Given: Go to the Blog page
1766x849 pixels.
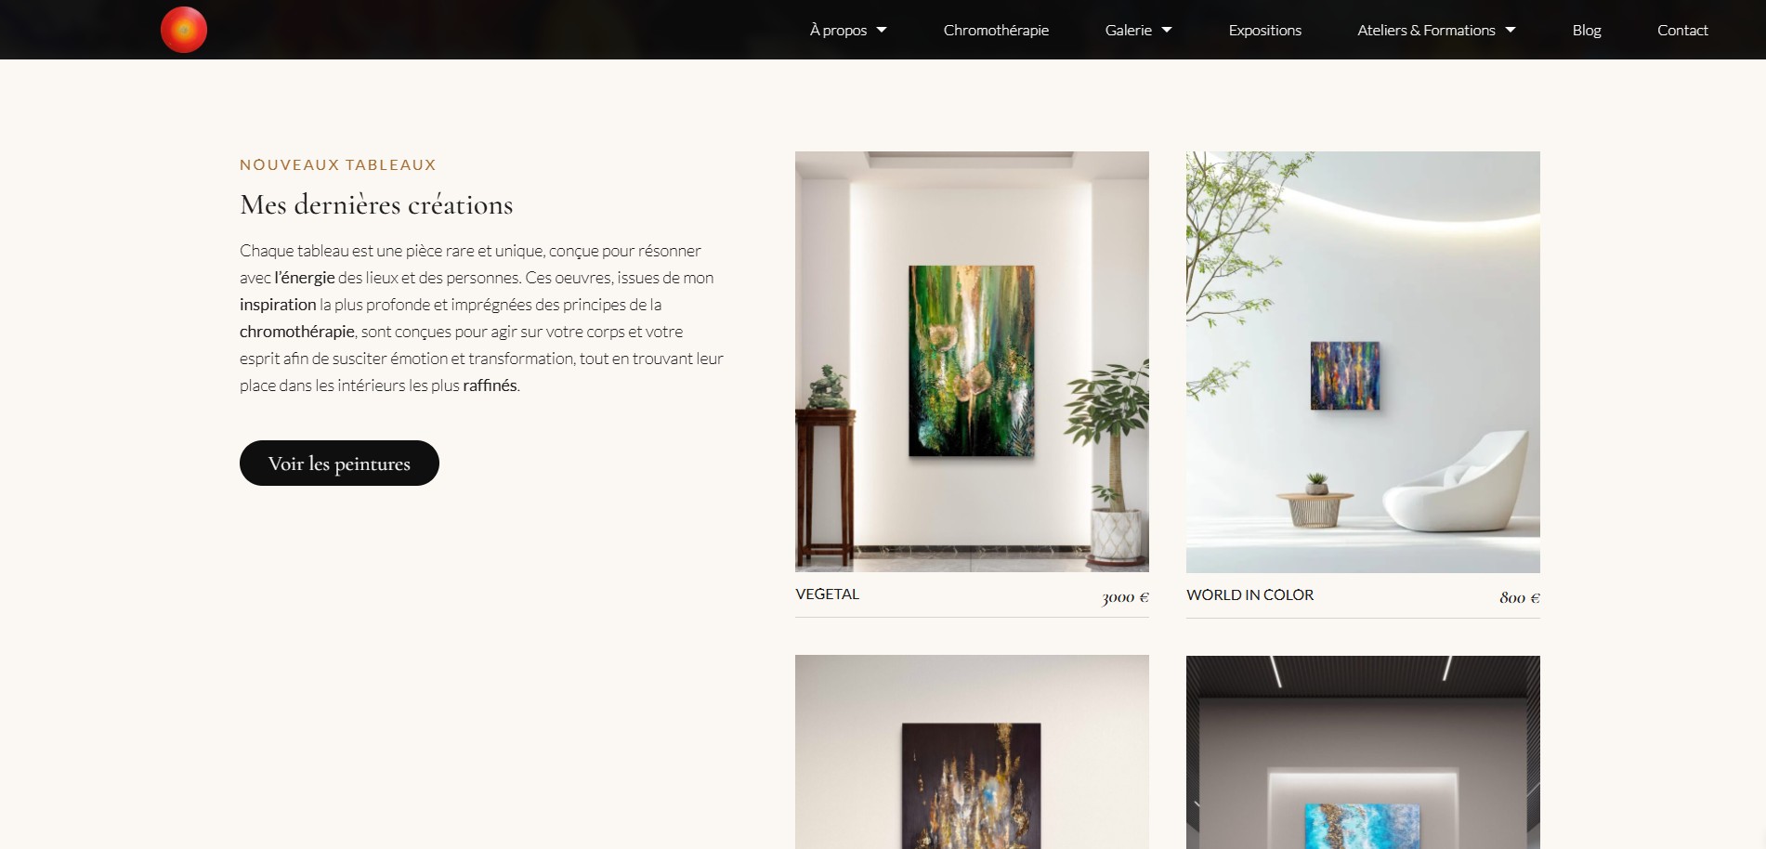Looking at the screenshot, I should [x=1586, y=30].
